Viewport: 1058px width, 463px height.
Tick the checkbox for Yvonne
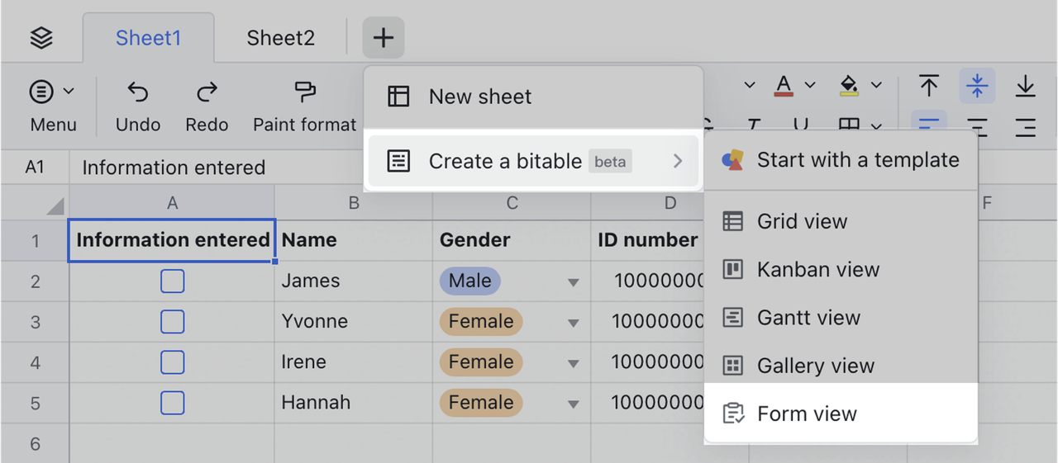[172, 322]
